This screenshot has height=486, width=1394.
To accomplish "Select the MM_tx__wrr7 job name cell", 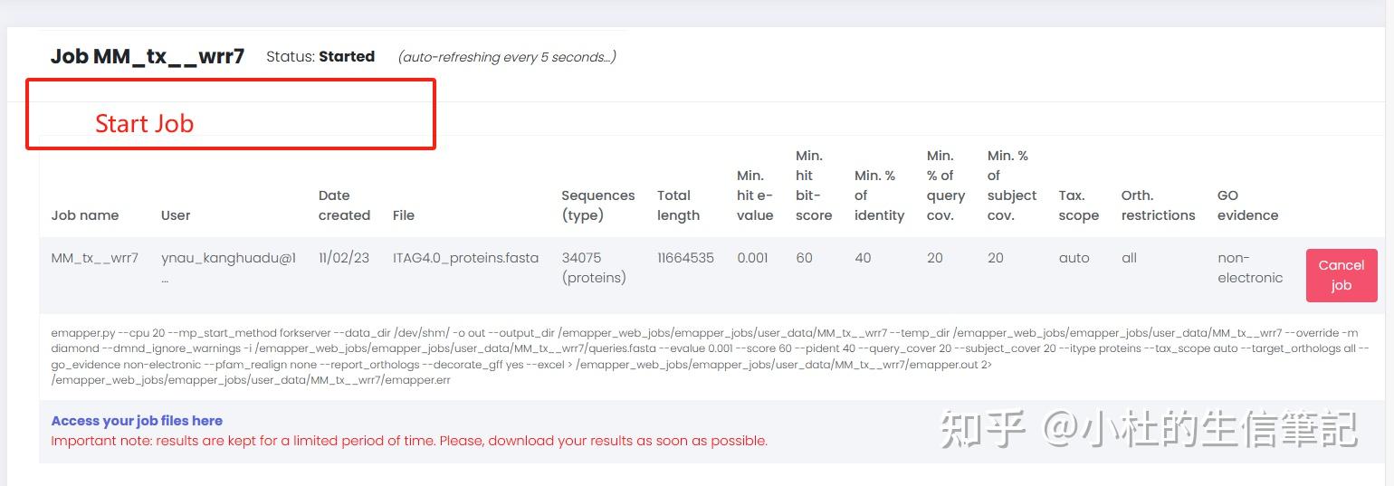I will [95, 258].
